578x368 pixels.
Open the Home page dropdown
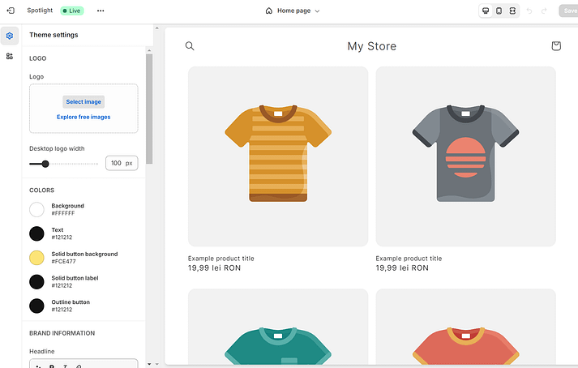pos(293,11)
